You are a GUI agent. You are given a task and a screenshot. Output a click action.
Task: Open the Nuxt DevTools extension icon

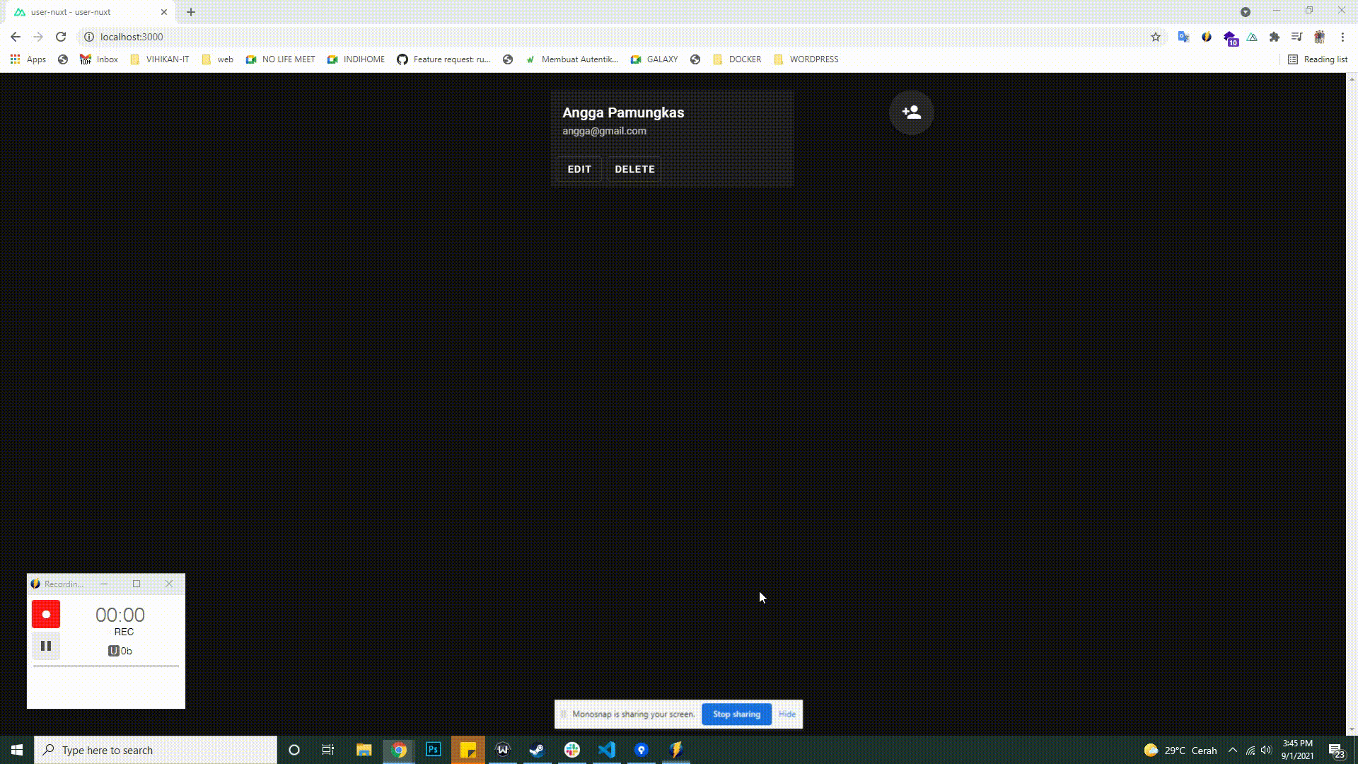pyautogui.click(x=1252, y=37)
